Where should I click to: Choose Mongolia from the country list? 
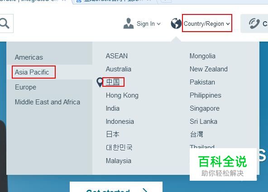pos(202,56)
